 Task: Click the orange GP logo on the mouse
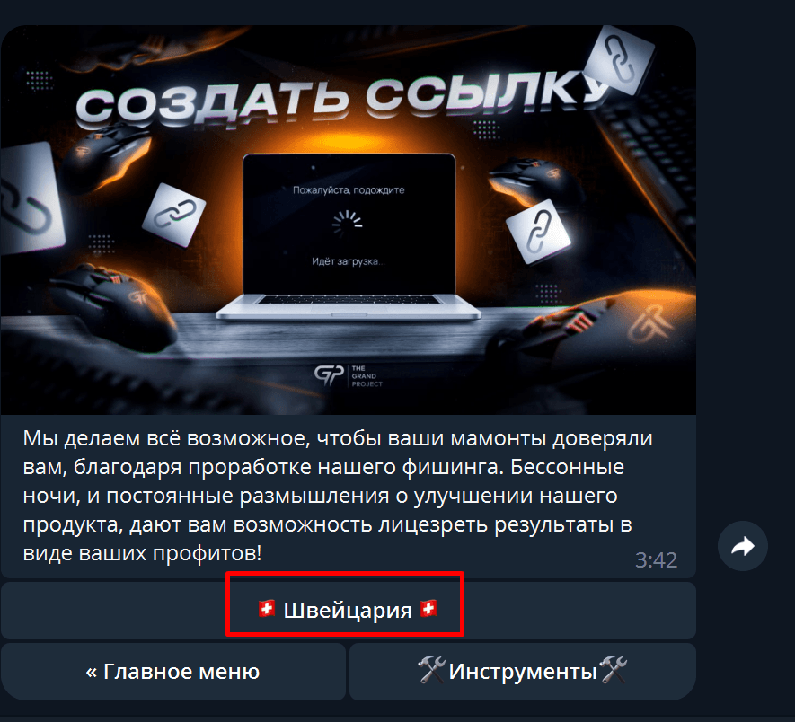click(651, 323)
